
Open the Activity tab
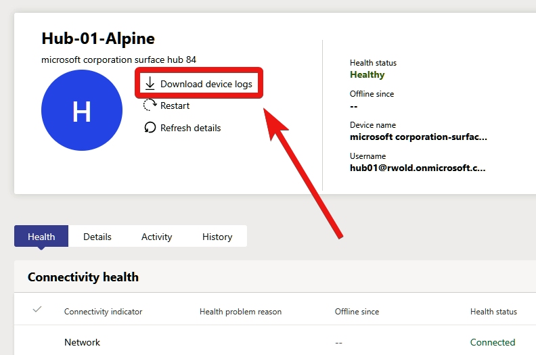156,237
